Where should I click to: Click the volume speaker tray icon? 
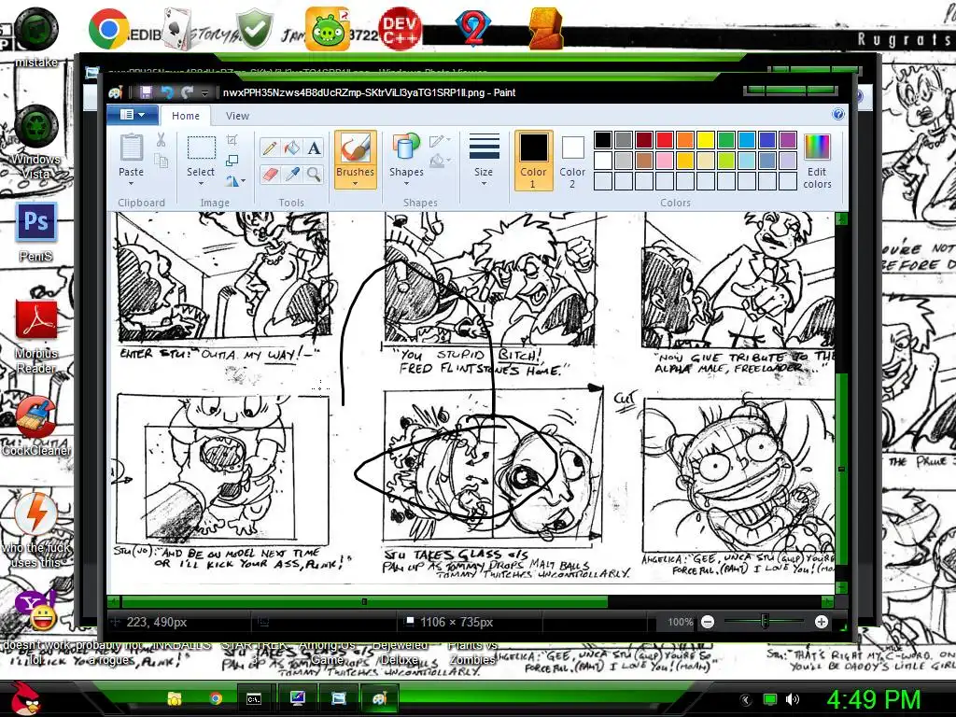point(792,699)
